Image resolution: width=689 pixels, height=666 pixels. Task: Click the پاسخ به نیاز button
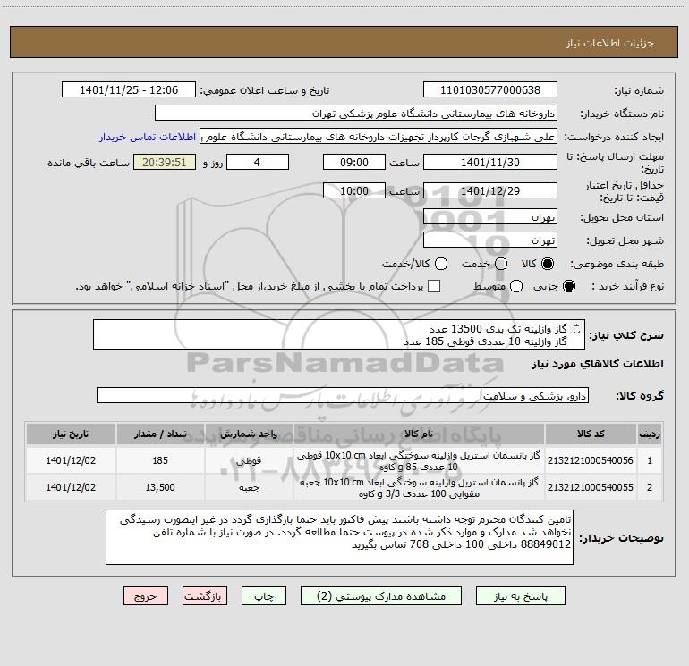[x=521, y=596]
